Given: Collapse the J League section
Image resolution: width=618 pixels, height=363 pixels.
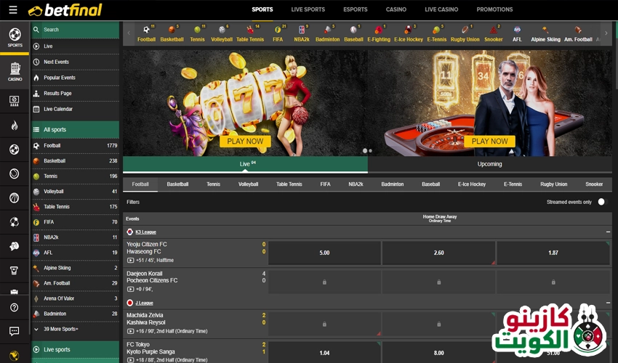Looking at the screenshot, I should point(608,303).
